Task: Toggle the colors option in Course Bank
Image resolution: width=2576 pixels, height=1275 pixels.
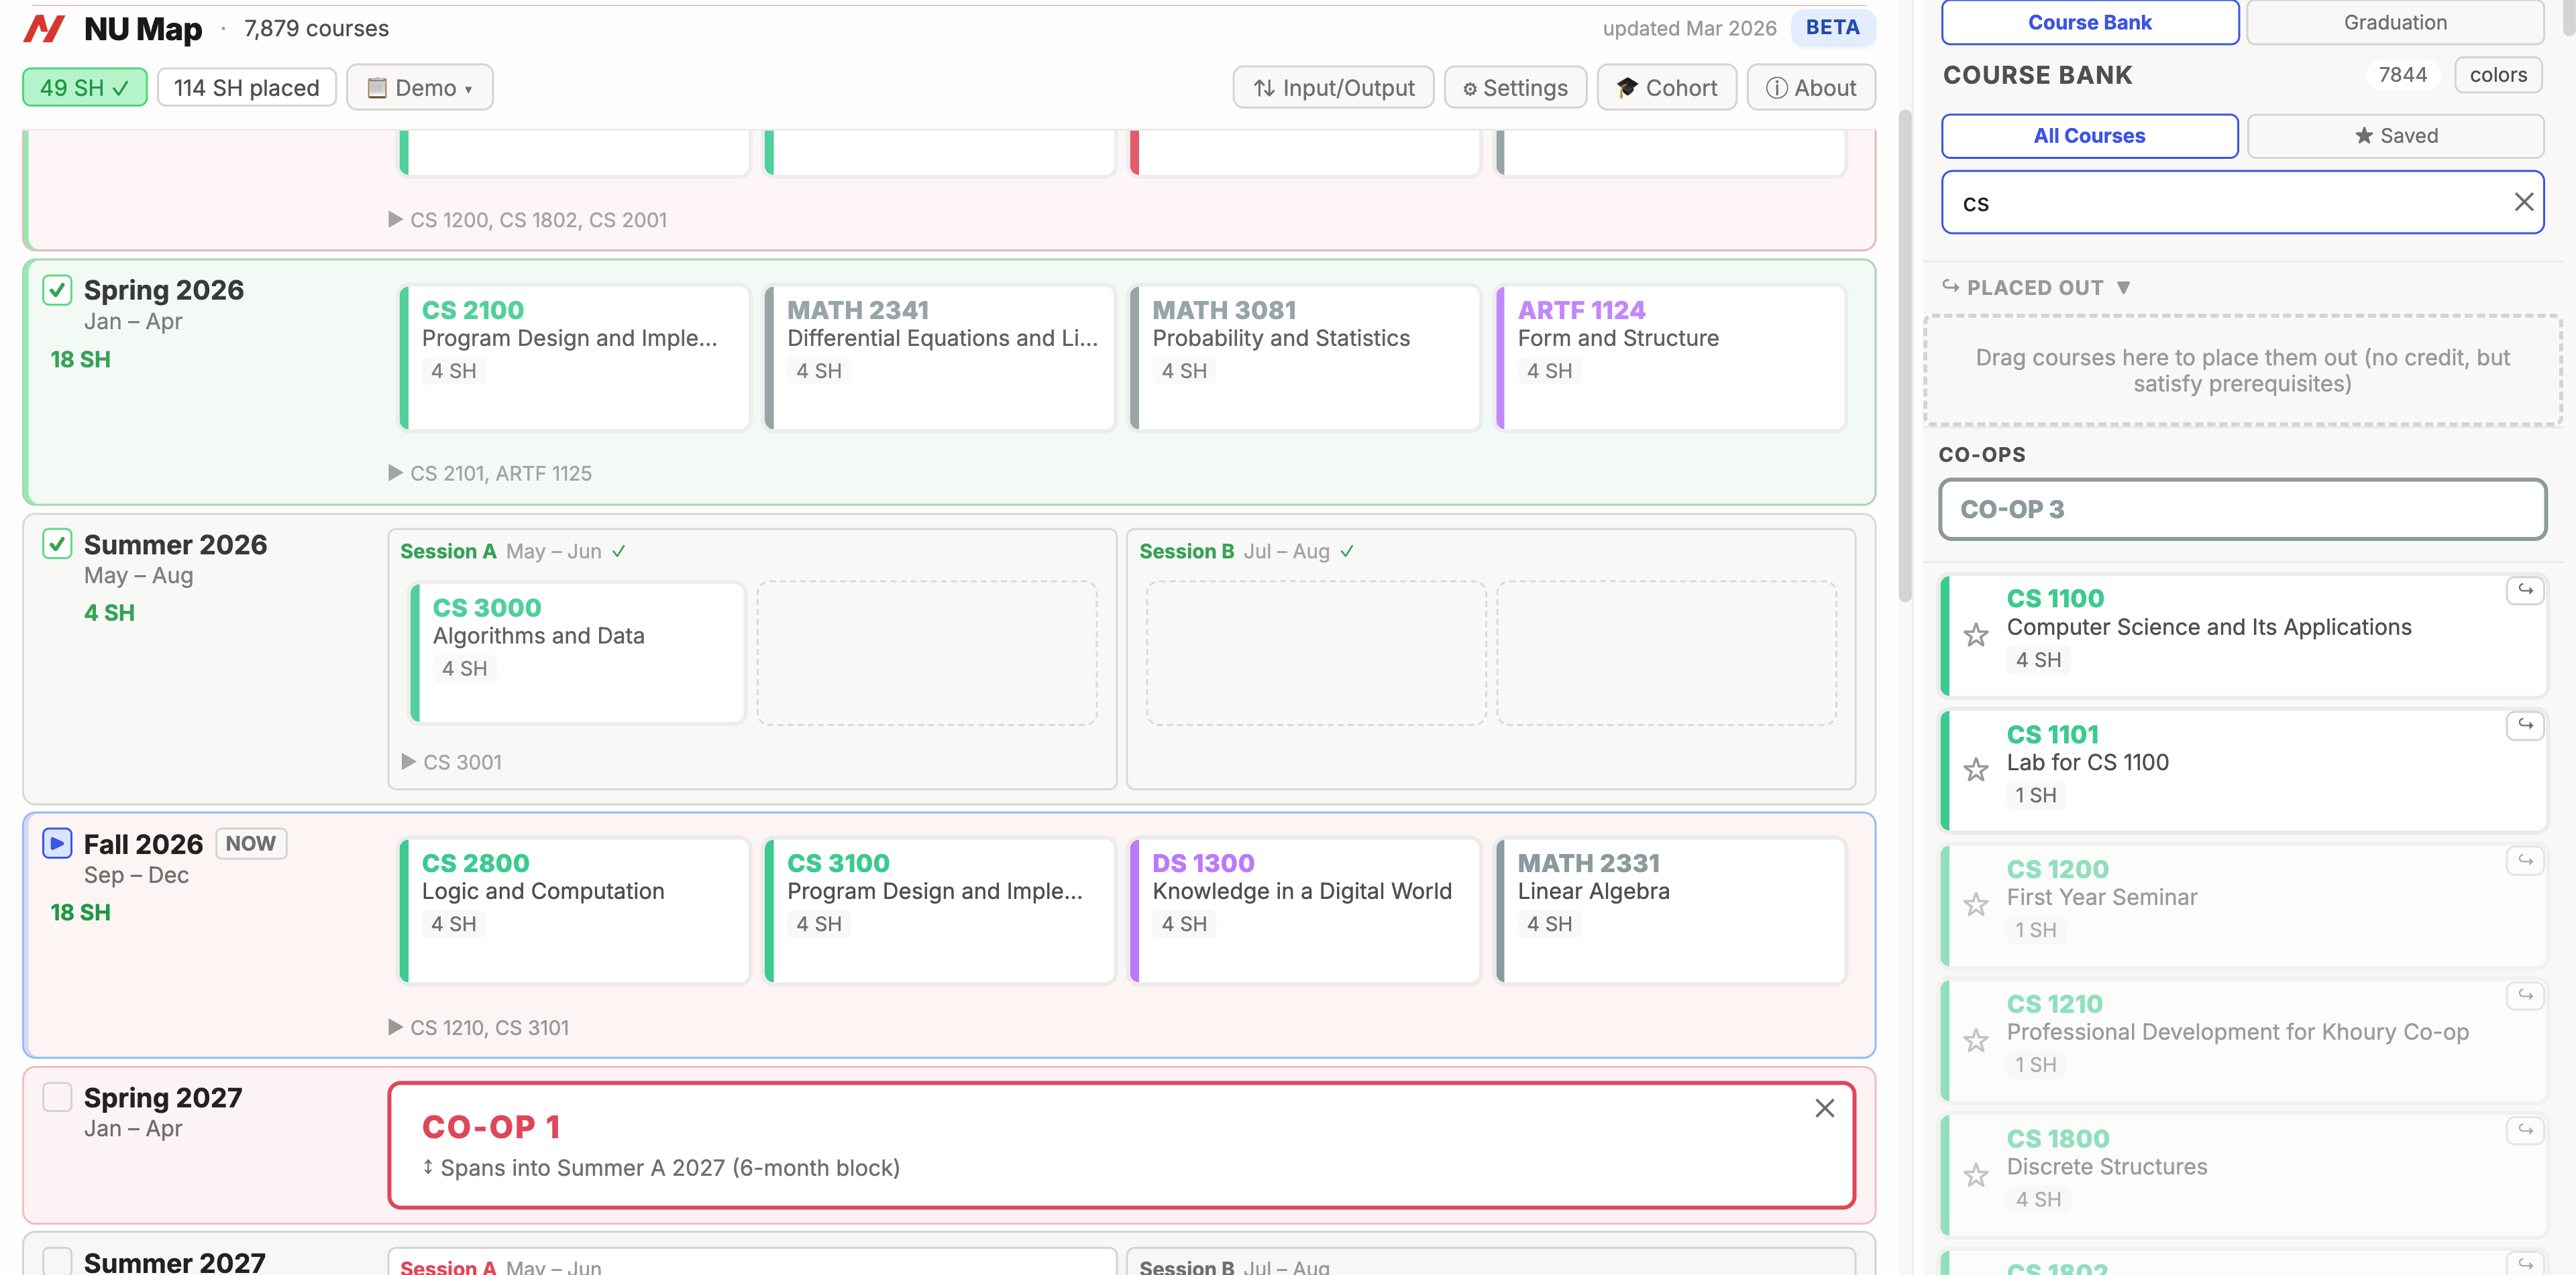Action: [x=2497, y=75]
